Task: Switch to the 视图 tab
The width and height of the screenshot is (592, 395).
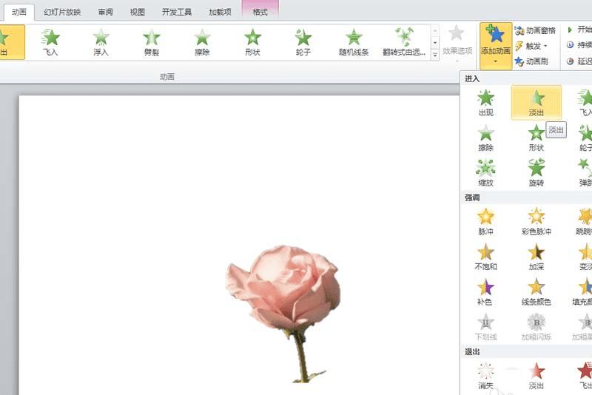Action: (138, 12)
